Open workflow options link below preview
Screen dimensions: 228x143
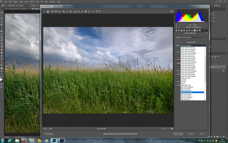click(120, 134)
